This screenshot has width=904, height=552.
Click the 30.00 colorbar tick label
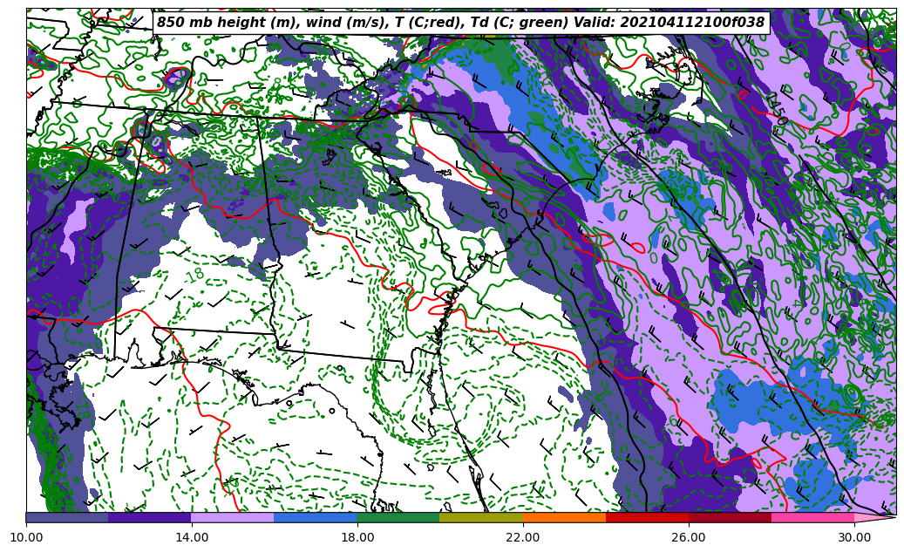tap(854, 537)
